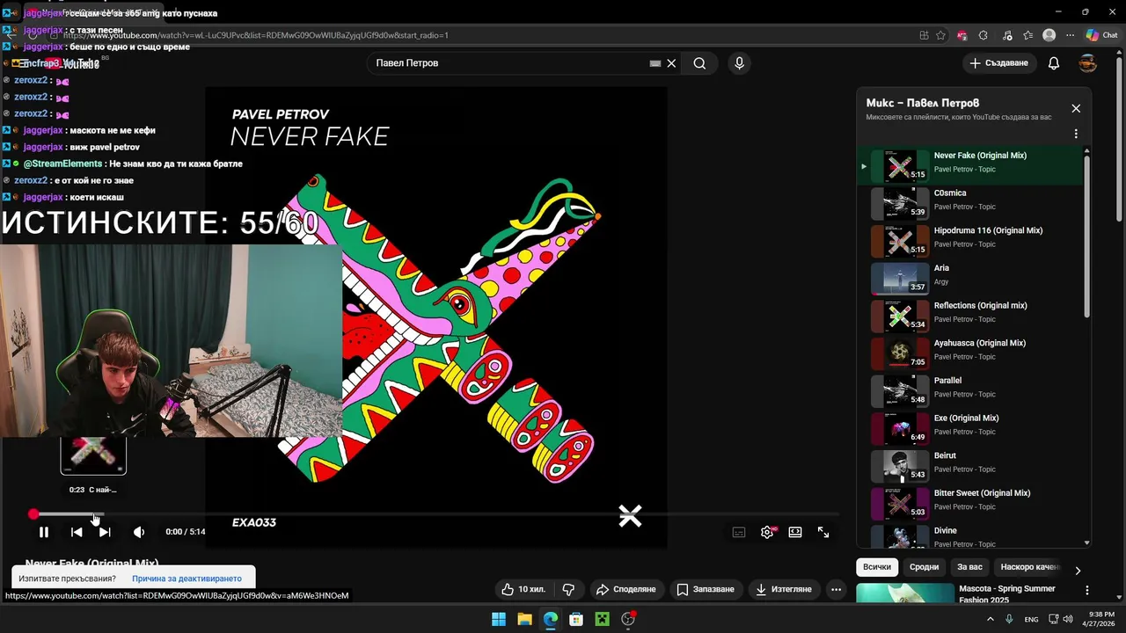The width and height of the screenshot is (1126, 633).
Task: Open the Edge extensions puzzle icon
Action: [x=983, y=35]
